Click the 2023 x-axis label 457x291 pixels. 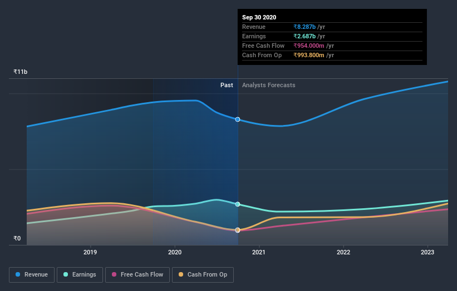coord(427,252)
